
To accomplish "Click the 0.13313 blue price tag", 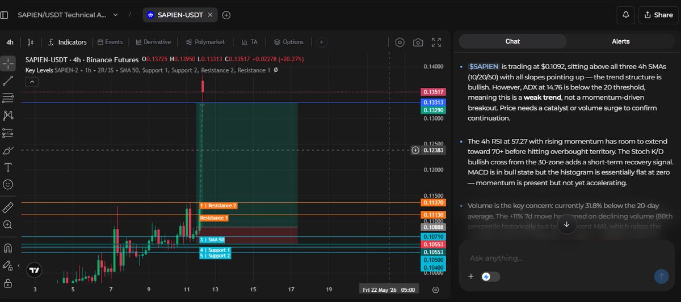I will 434,102.
